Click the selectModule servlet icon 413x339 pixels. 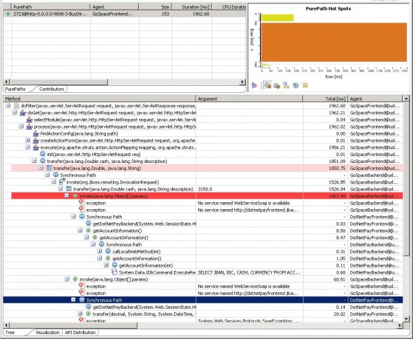pyautogui.click(x=30, y=120)
